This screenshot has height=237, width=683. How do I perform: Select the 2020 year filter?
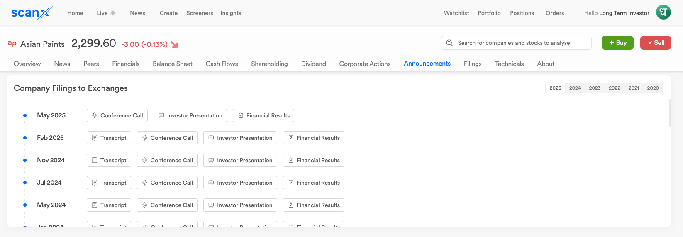653,88
